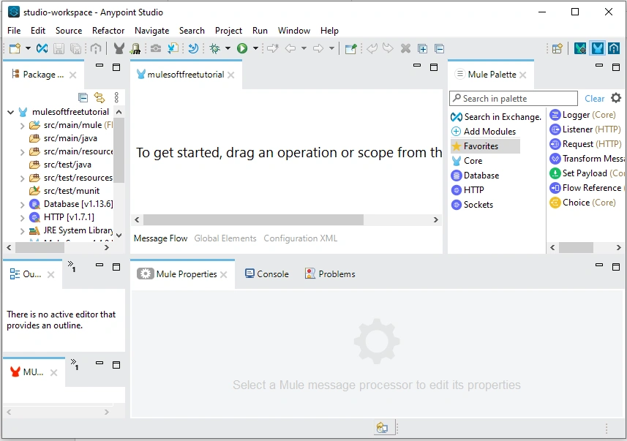Click the Save disk icon in toolbar
This screenshot has width=627, height=441.
coord(59,48)
